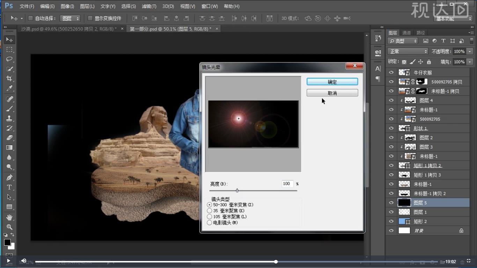The image size is (477, 268).
Task: Select the 电影镜头 lens type radio button
Action: 210,223
